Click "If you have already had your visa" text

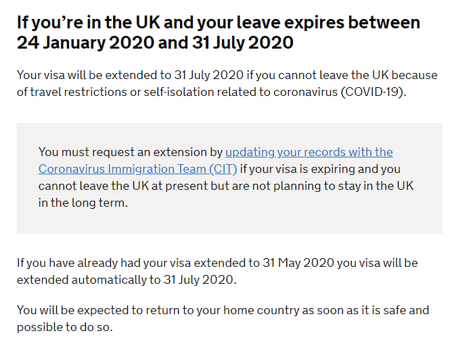tap(104, 263)
